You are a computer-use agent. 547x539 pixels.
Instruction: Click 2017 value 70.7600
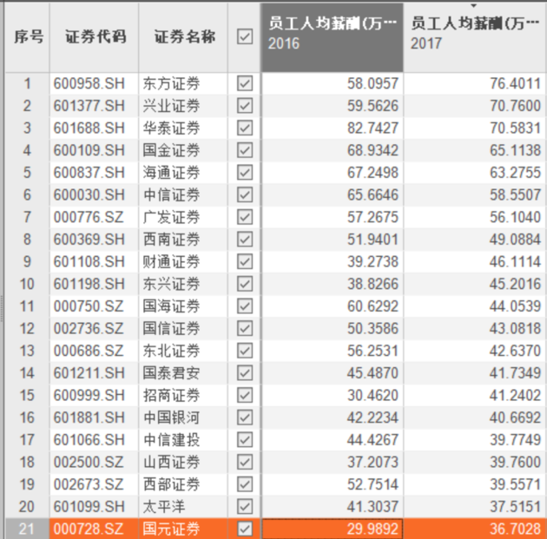515,106
